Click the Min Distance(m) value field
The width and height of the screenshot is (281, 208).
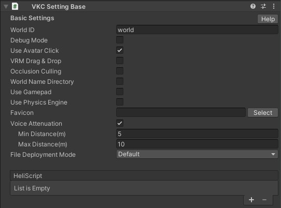click(197, 133)
